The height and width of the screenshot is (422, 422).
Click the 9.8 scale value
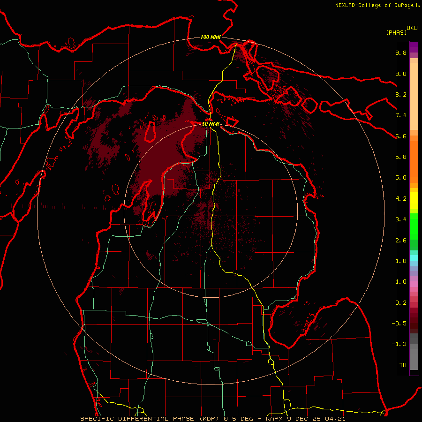click(401, 53)
